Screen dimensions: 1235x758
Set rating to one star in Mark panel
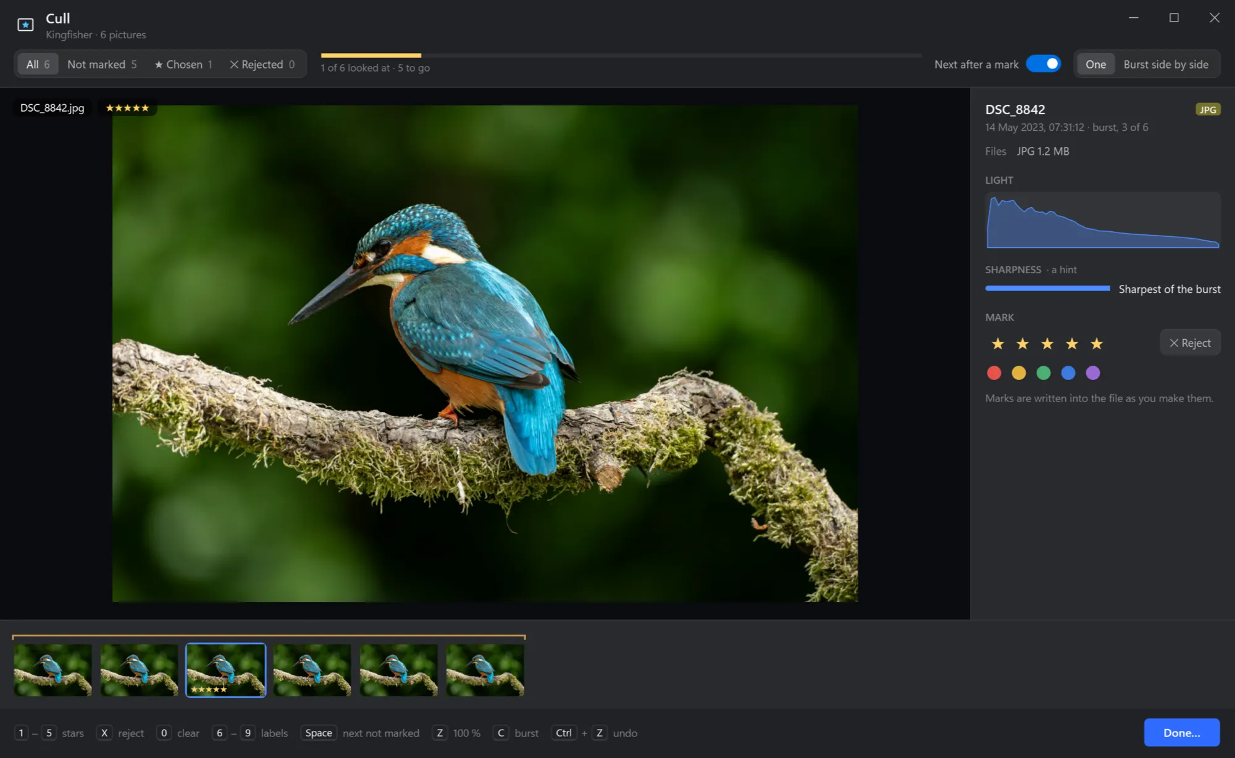pos(998,344)
